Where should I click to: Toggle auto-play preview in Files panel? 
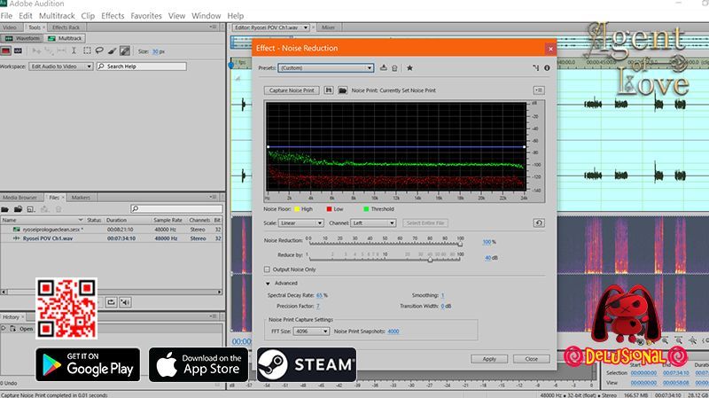[x=125, y=302]
